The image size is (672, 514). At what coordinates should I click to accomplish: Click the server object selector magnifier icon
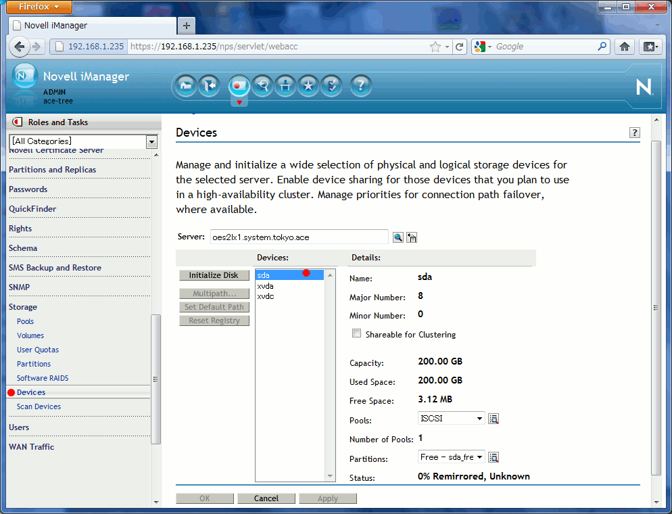point(398,237)
